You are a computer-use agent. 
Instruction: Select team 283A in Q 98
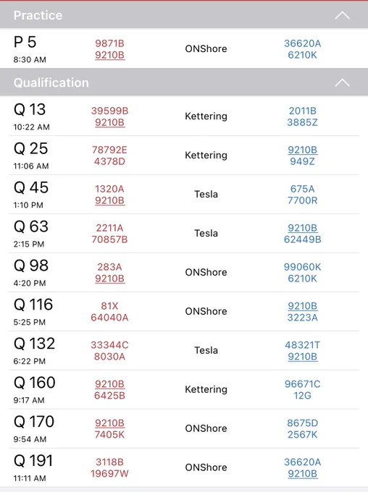[109, 267]
